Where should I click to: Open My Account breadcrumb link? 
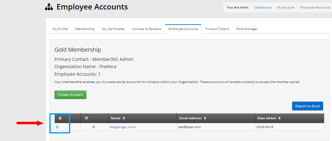click(285, 7)
